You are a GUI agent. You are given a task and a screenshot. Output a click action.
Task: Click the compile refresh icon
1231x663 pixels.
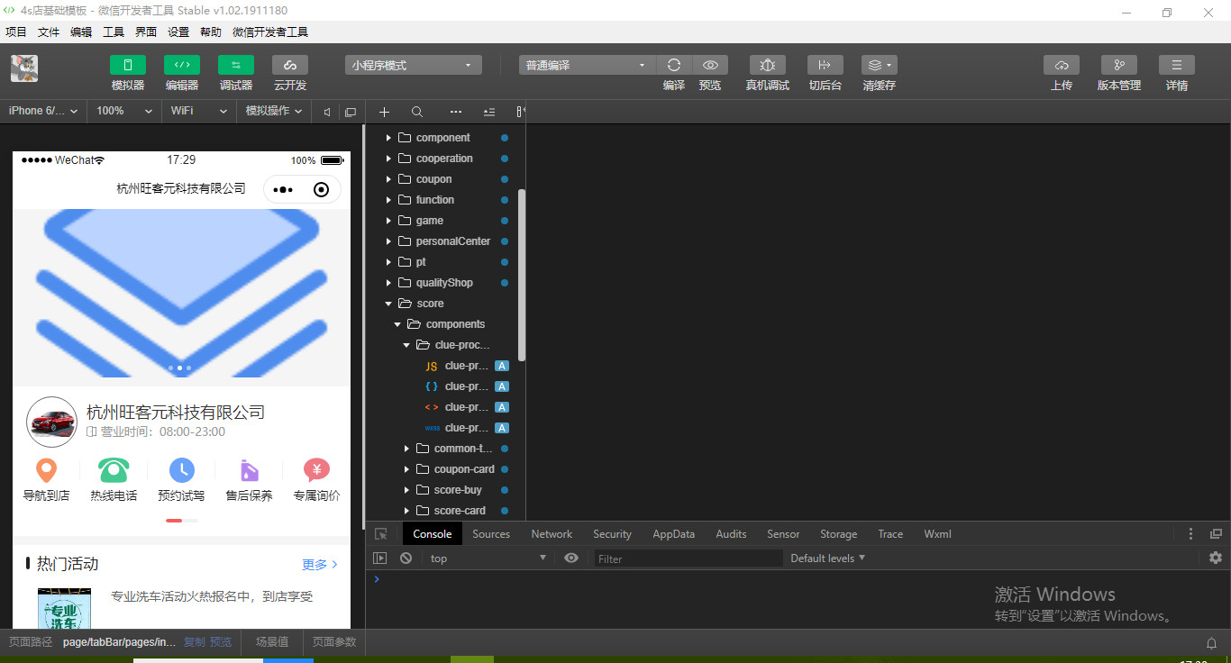click(x=674, y=65)
